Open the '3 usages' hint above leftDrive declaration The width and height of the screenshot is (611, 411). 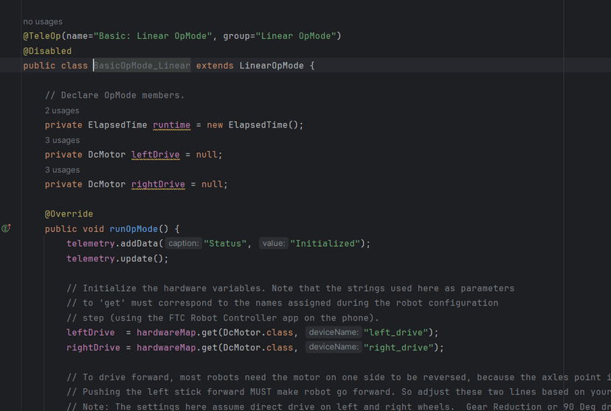[62, 141]
